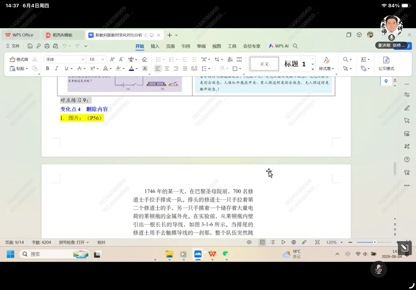The image size is (416, 290).
Task: Click the Format Painter (格式刷) button
Action: coord(19,59)
